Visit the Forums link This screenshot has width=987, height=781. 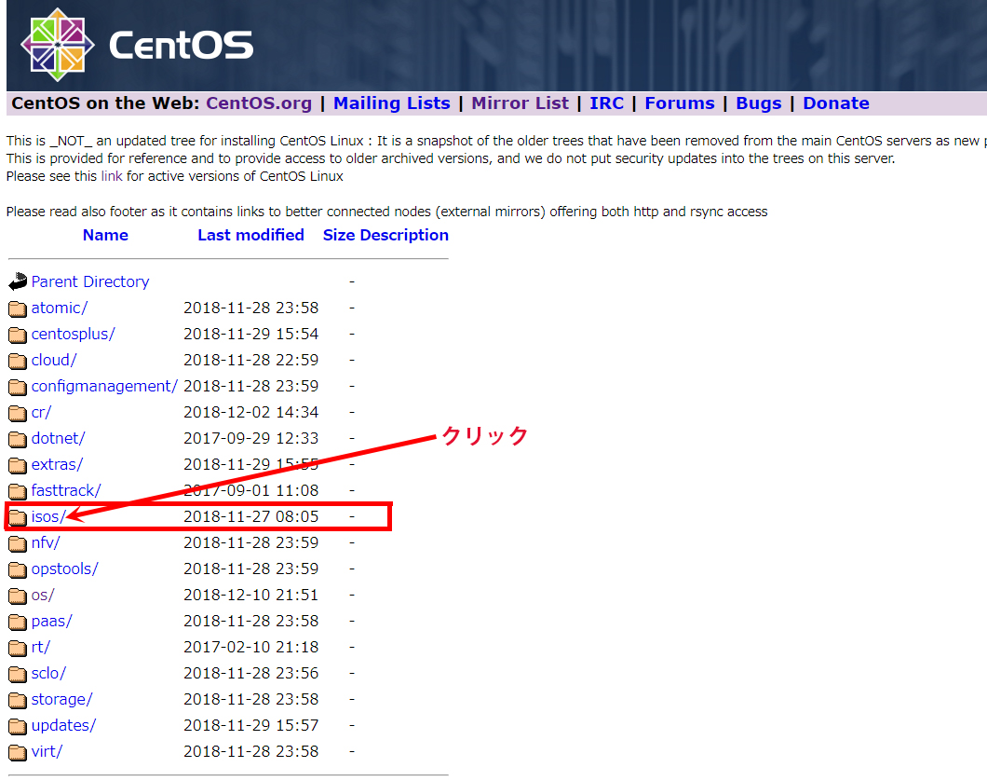tap(680, 103)
